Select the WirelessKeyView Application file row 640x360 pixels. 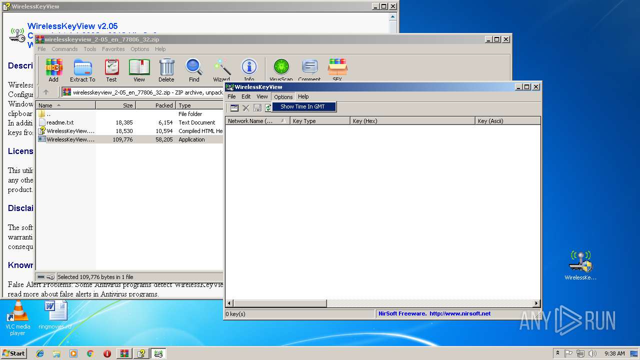129,139
